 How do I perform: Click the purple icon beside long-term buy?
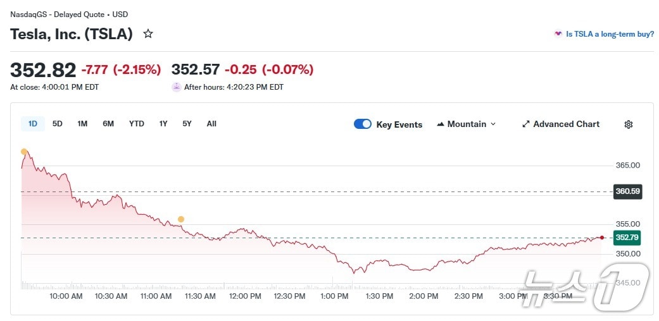(558, 34)
